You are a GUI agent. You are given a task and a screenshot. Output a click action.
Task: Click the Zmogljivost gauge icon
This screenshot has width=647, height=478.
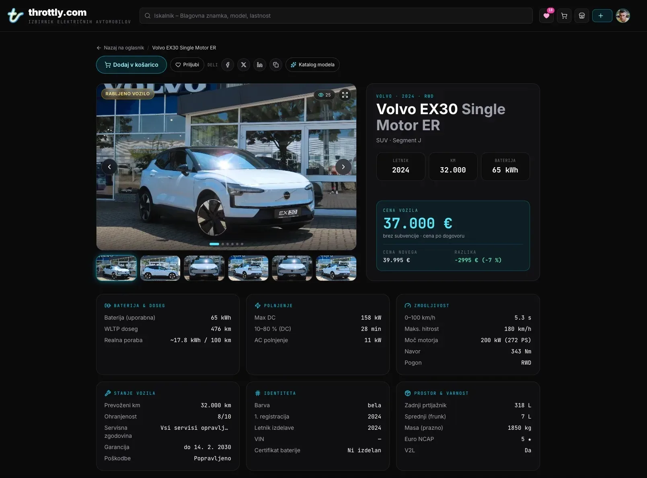coord(408,306)
